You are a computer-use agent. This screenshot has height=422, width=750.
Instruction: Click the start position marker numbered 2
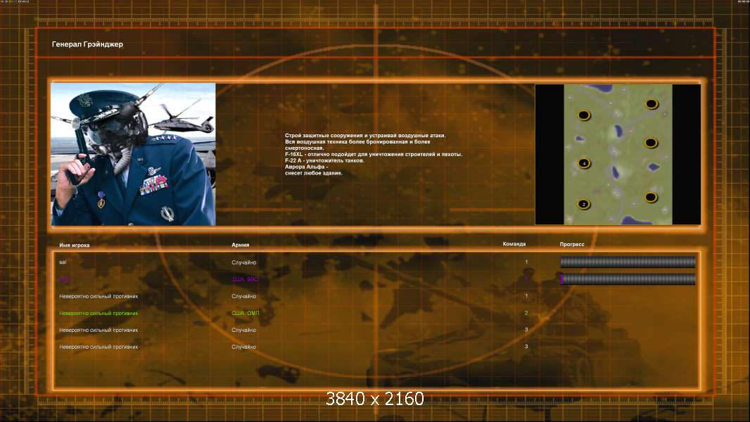point(583,204)
